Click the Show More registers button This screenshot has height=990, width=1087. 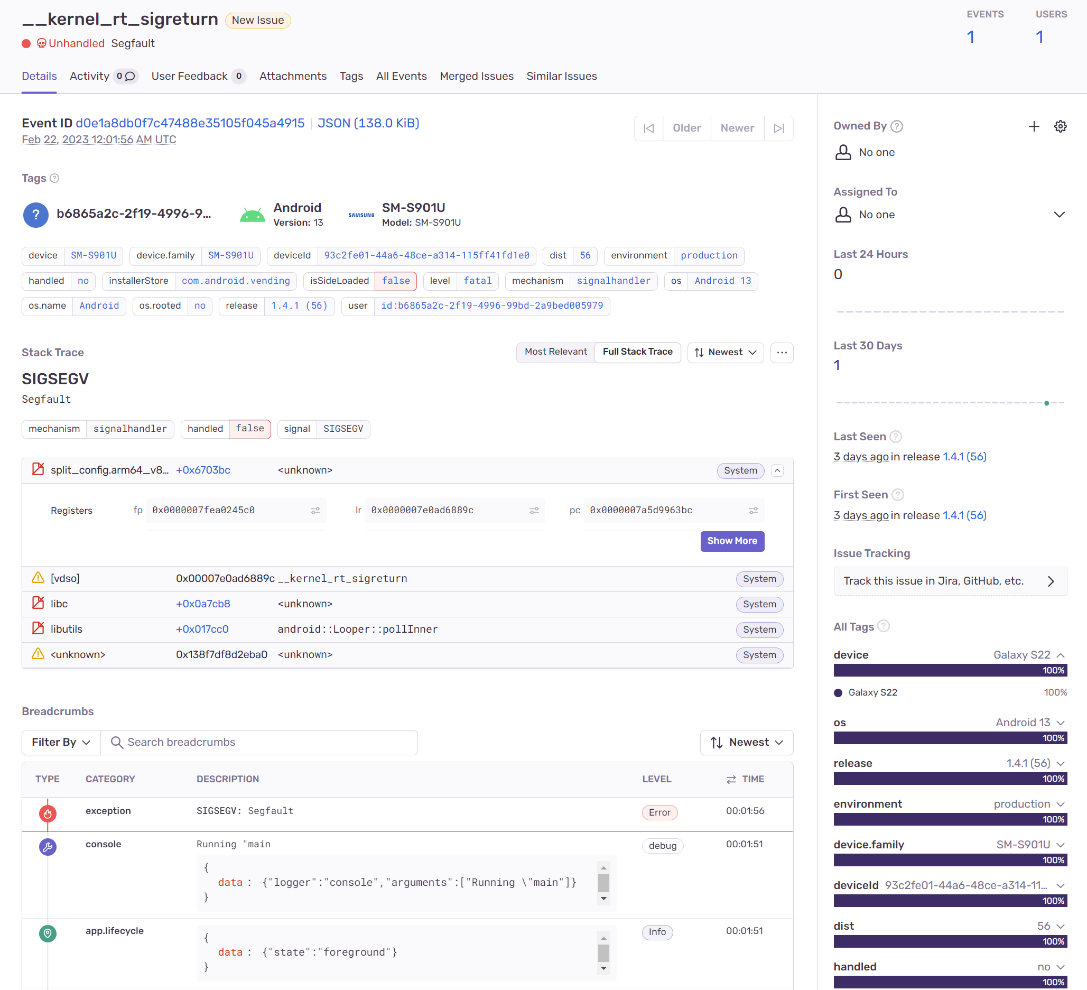coord(732,541)
